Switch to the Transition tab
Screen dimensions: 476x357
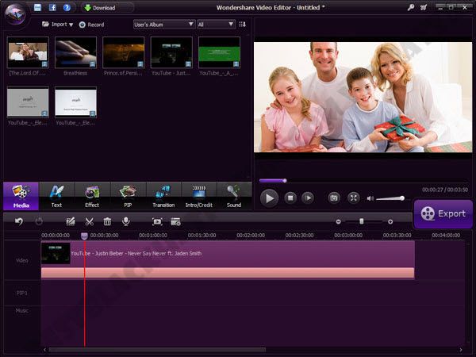163,196
